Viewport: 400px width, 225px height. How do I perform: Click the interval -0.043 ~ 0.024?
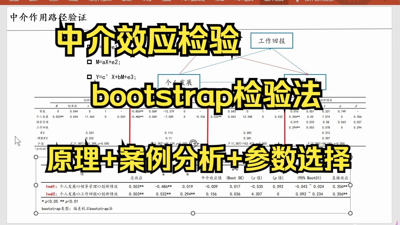pos(309,186)
